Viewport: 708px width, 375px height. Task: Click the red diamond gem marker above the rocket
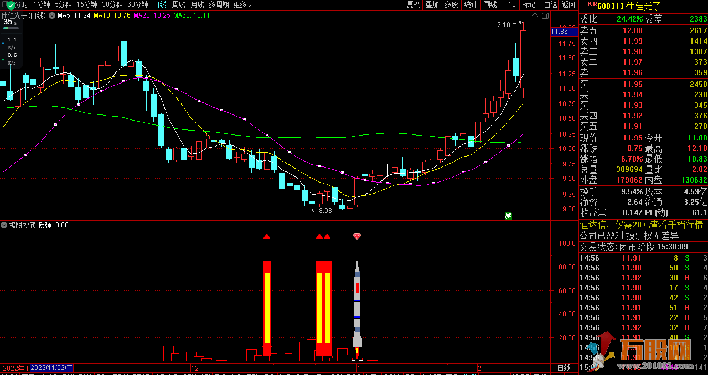357,237
